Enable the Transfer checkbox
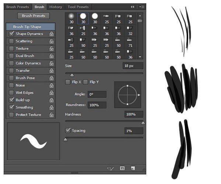The height and width of the screenshot is (184, 221). (11, 71)
